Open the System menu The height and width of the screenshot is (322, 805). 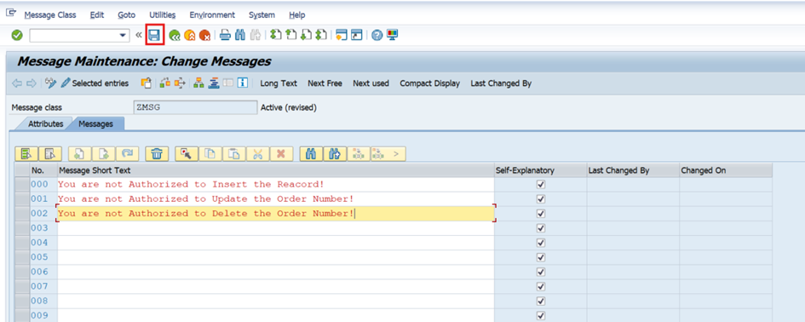pyautogui.click(x=262, y=14)
